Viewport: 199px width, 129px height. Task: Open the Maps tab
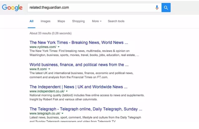pos(61,21)
